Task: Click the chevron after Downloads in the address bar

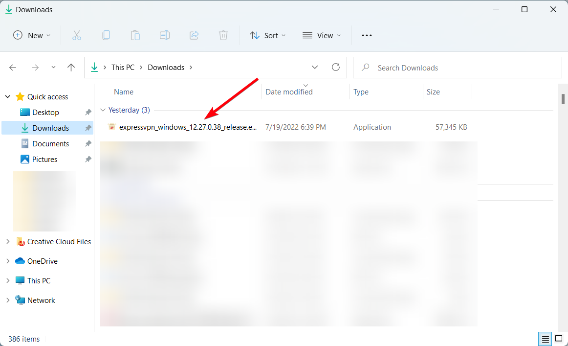Action: (191, 68)
